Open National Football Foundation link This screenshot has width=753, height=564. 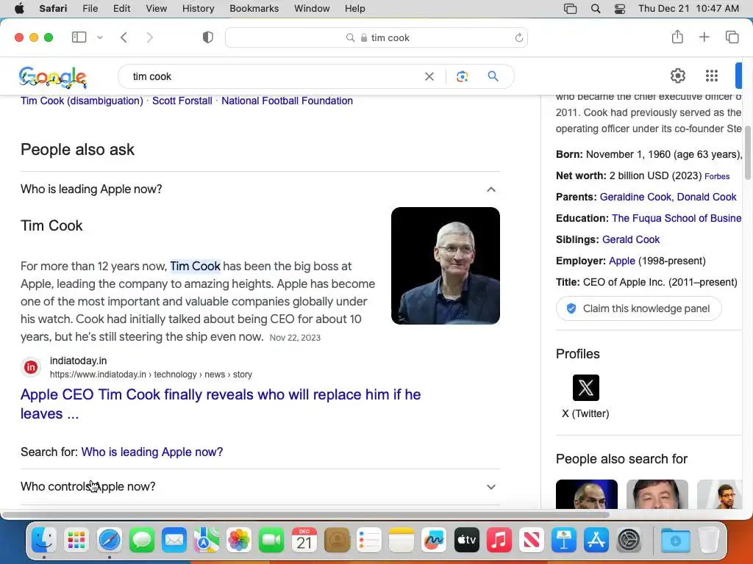288,101
